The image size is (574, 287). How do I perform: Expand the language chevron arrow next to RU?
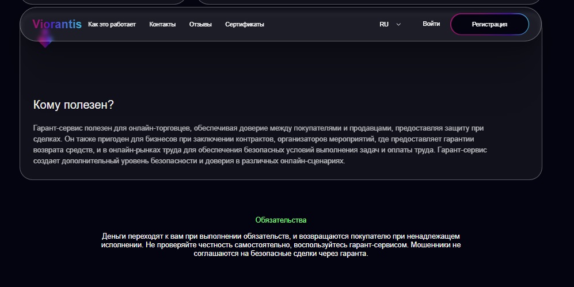pos(398,25)
